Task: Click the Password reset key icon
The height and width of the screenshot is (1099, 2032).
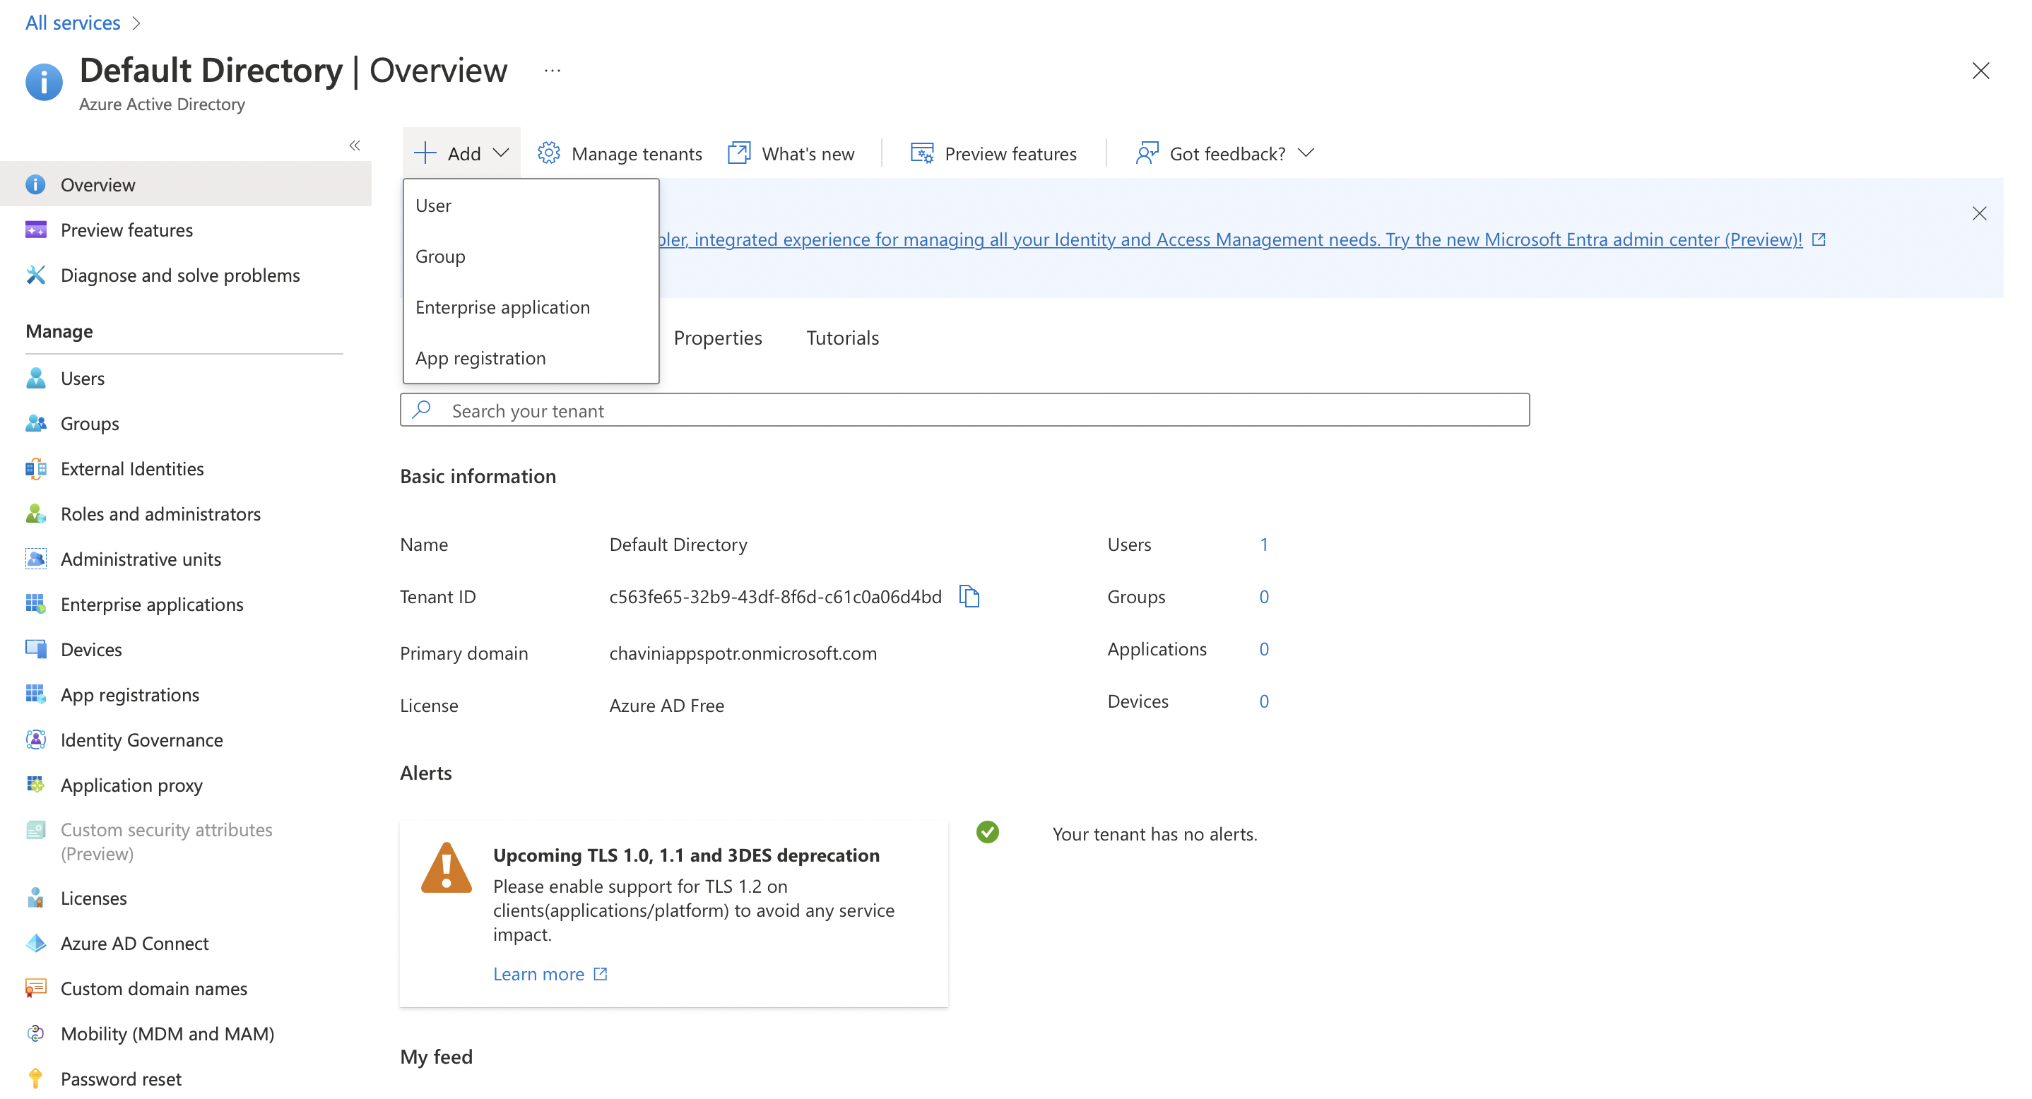Action: click(x=35, y=1079)
